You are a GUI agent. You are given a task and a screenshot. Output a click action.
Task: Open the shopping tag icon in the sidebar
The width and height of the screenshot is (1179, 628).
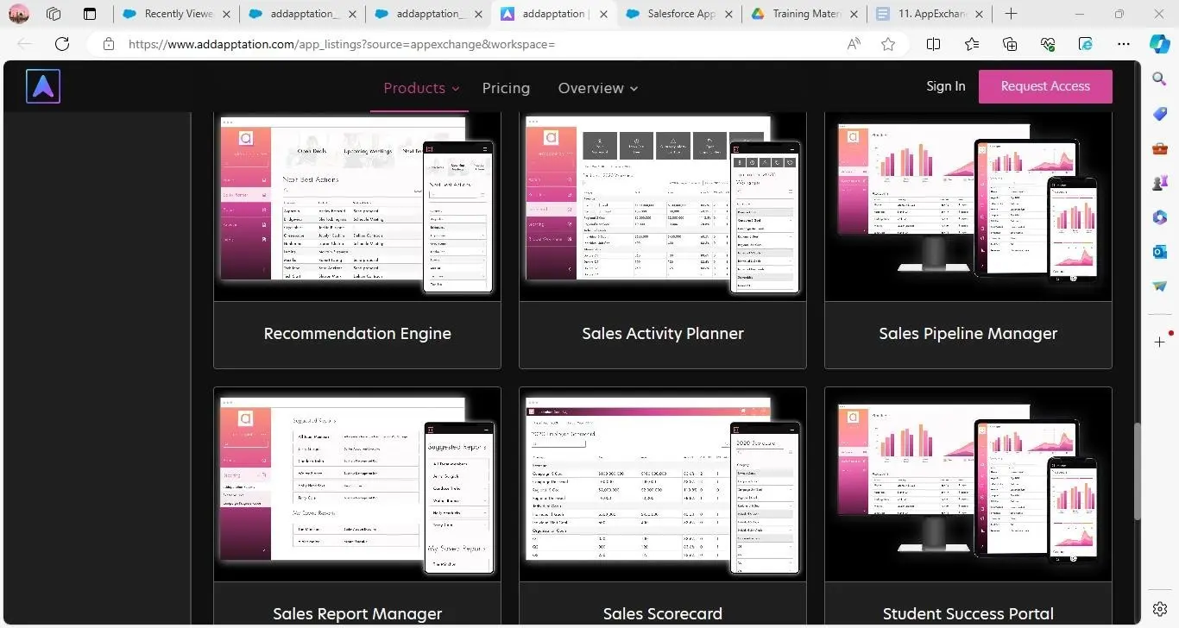(x=1160, y=114)
